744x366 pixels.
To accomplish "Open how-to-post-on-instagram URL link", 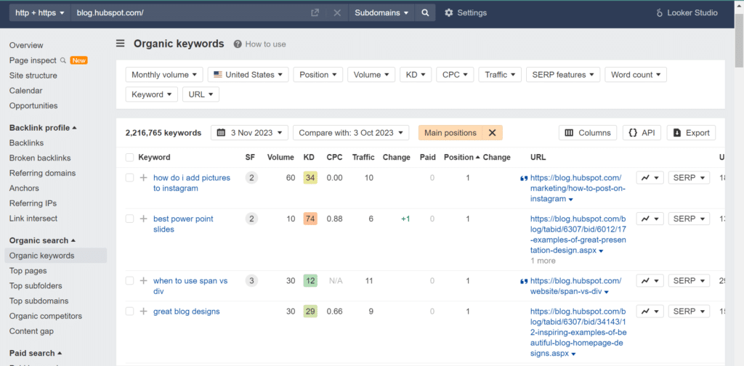I will [578, 188].
